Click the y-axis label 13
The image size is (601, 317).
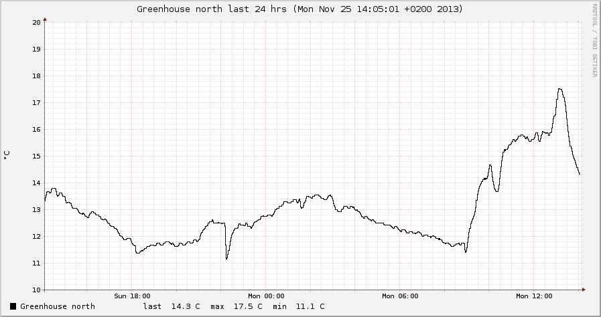(x=36, y=209)
